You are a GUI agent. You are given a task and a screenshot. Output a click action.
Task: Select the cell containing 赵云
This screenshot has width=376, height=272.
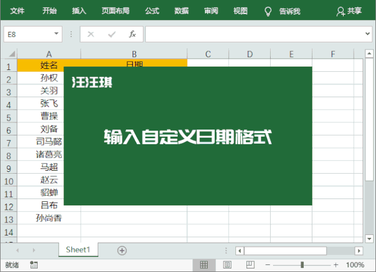tap(49, 180)
